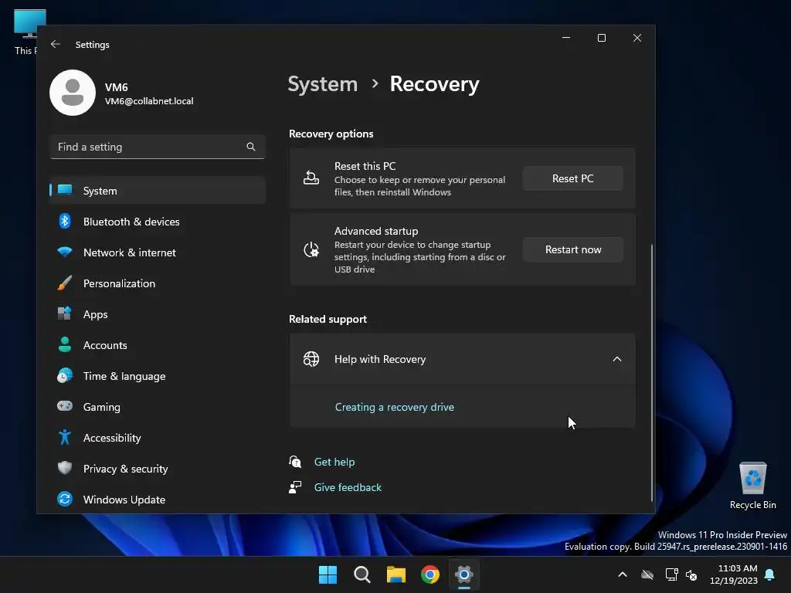Collapse the Help with Recovery section
This screenshot has width=791, height=593.
(x=617, y=359)
